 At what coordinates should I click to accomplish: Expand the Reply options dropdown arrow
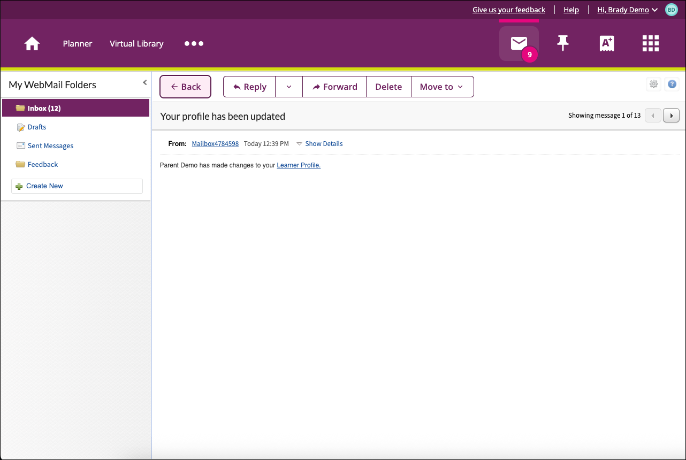289,87
